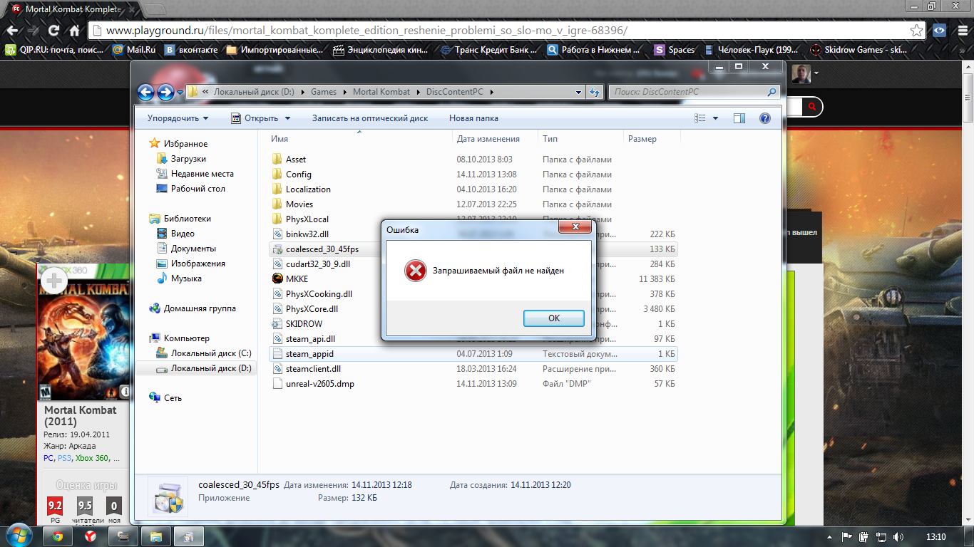The height and width of the screenshot is (547, 974).
Task: Choose Записать на оптический диск
Action: pyautogui.click(x=370, y=118)
